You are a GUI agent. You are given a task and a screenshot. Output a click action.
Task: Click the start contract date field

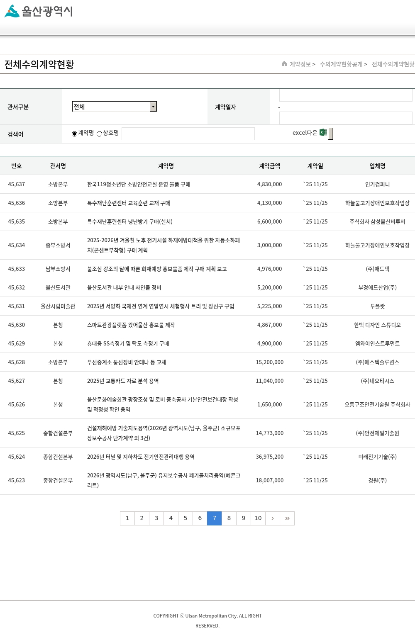[345, 95]
